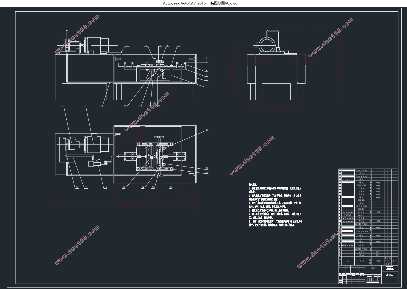Click part balloon number 19
The height and width of the screenshot is (289, 407).
[x=207, y=130]
